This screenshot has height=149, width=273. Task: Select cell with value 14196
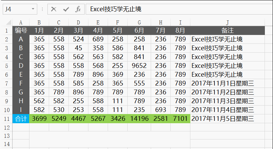click(139, 119)
